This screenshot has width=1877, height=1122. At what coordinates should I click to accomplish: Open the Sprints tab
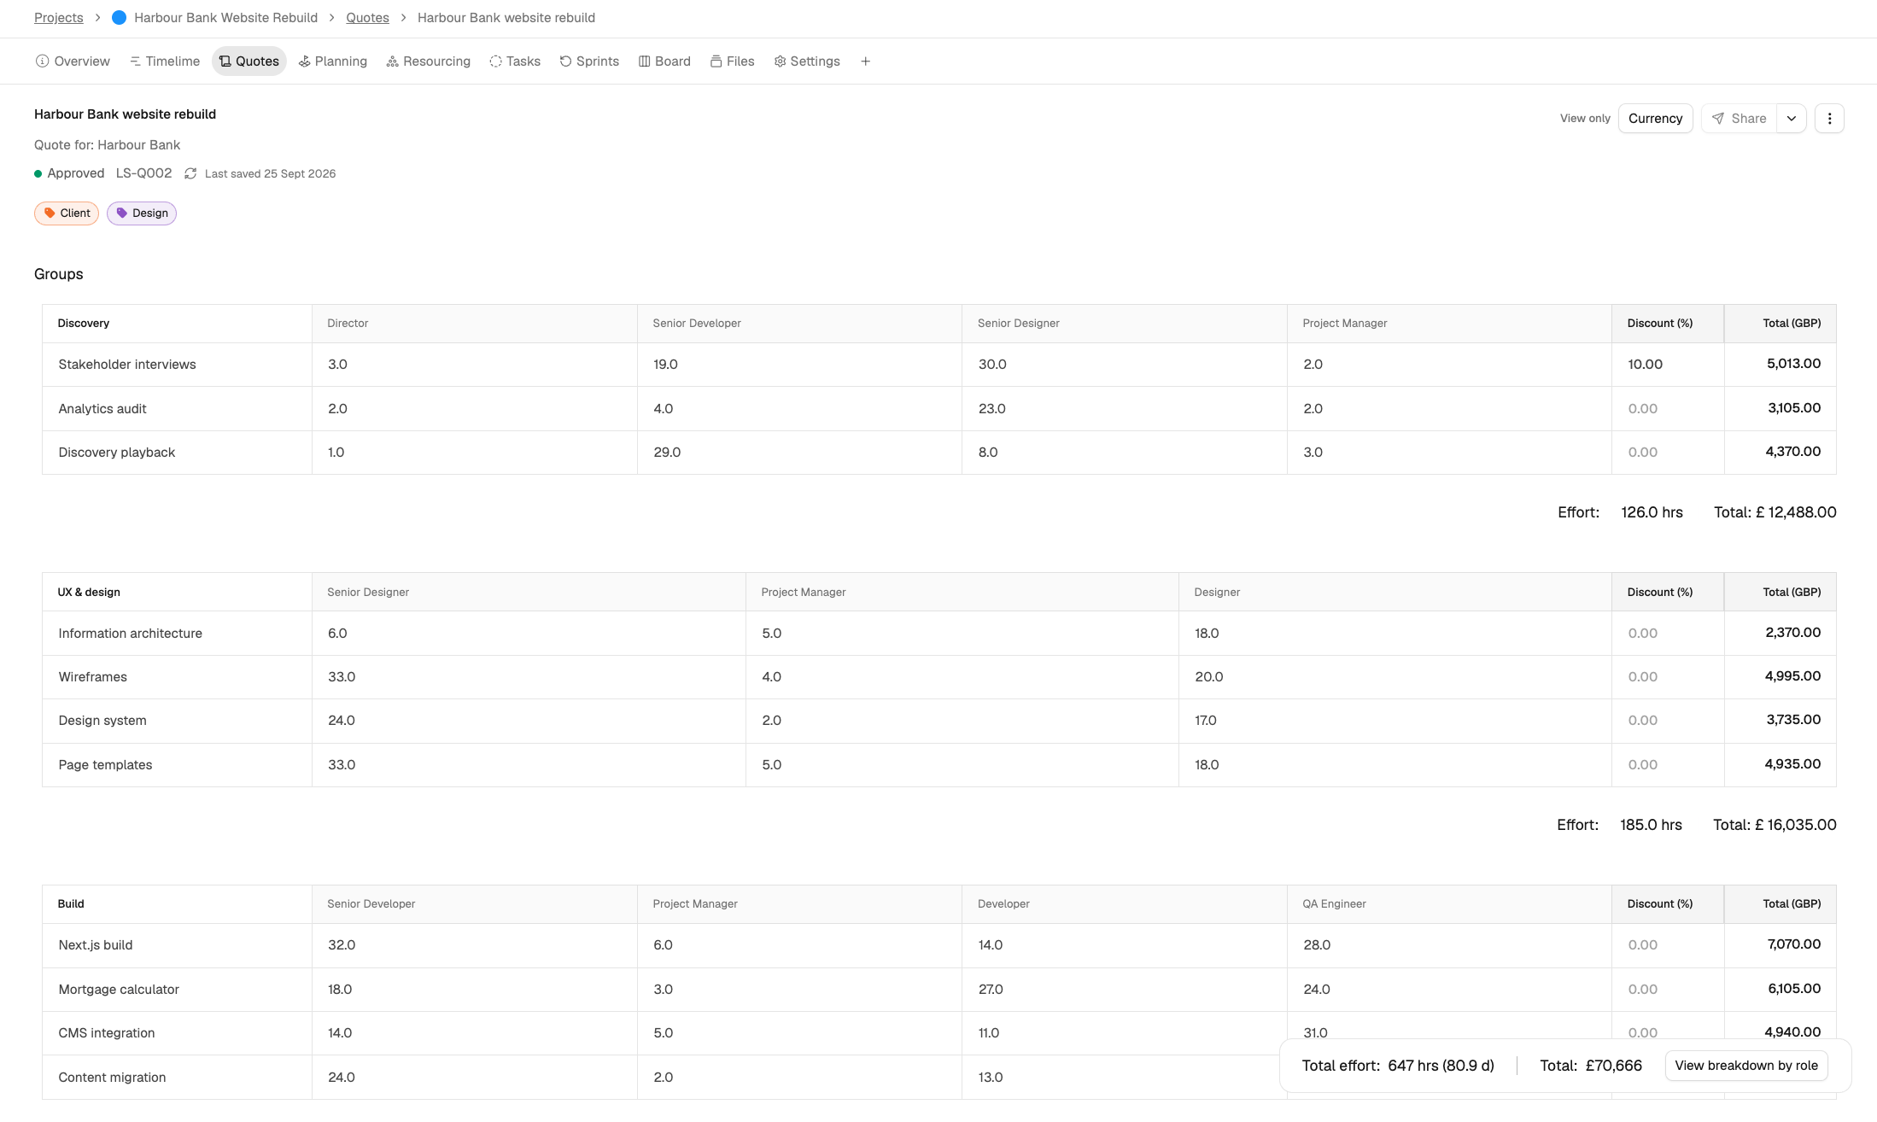[x=589, y=61]
